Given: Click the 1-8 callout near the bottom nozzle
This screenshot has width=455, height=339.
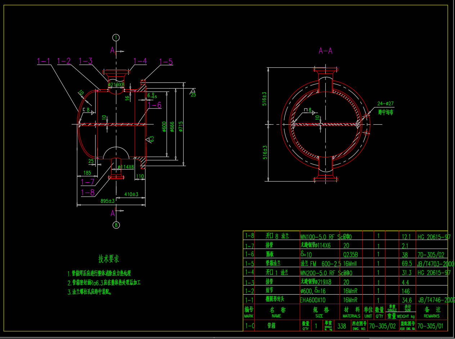Looking at the screenshot, I should [x=88, y=193].
